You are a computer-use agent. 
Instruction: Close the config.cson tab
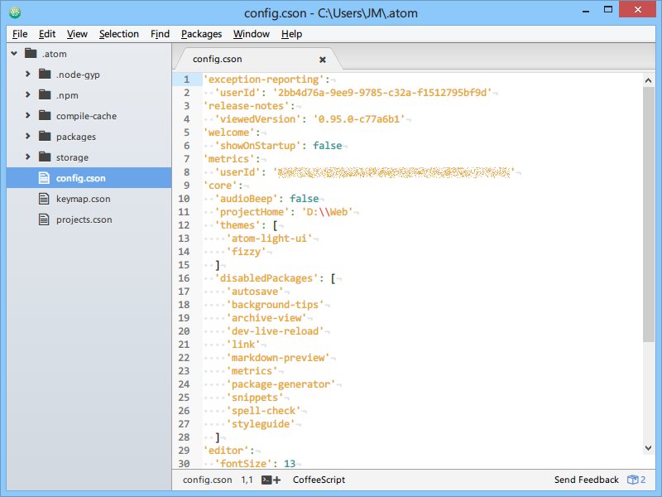click(323, 60)
